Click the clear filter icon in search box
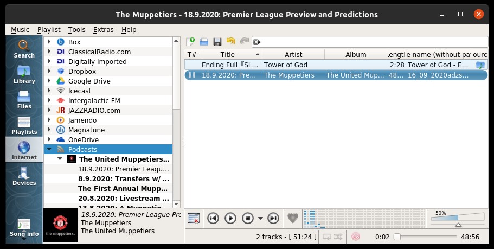This screenshot has width=494, height=249. point(257,42)
